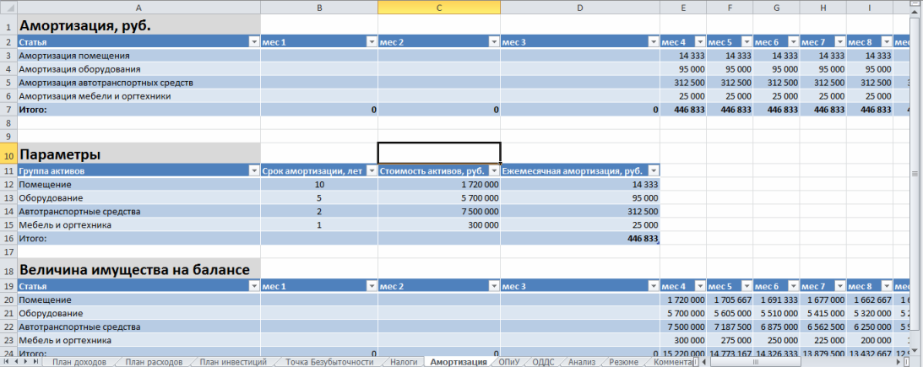Switch to the 'План доходов' sheet tab
This screenshot has height=367, width=923.
(79, 361)
